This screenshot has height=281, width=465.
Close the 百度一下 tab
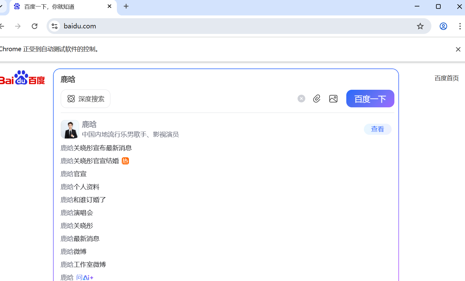109,6
